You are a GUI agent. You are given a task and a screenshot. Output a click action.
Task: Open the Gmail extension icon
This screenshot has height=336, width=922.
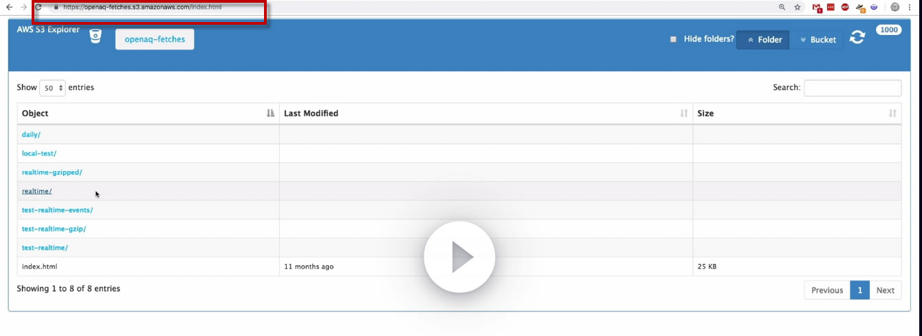click(817, 8)
